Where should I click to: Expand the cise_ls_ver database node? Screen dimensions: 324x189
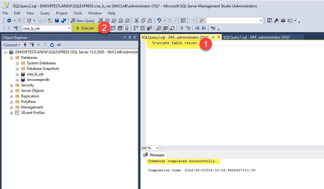tap(17, 74)
